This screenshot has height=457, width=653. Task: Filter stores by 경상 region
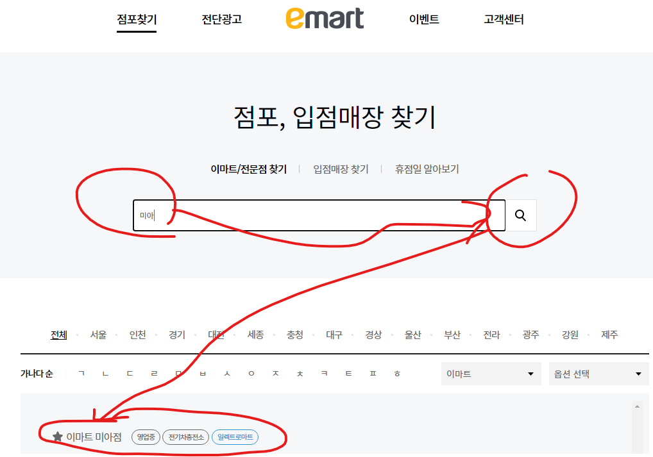pos(373,335)
